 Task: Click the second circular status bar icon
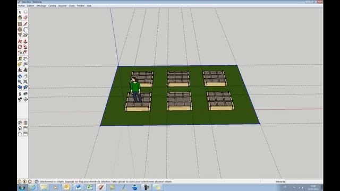pos(24,181)
